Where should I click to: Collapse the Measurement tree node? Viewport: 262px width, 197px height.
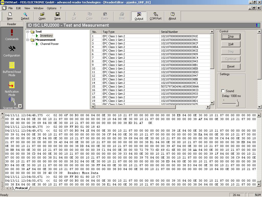tap(28, 40)
